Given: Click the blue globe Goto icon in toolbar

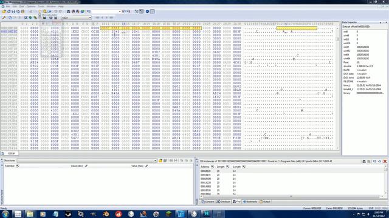Looking at the screenshot, I should (x=83, y=12).
